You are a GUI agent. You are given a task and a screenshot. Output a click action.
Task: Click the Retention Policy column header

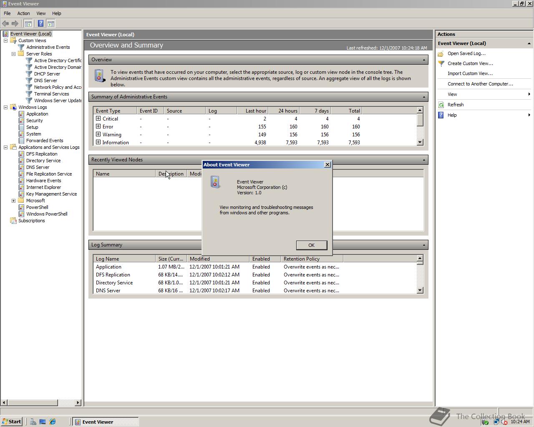pyautogui.click(x=312, y=259)
